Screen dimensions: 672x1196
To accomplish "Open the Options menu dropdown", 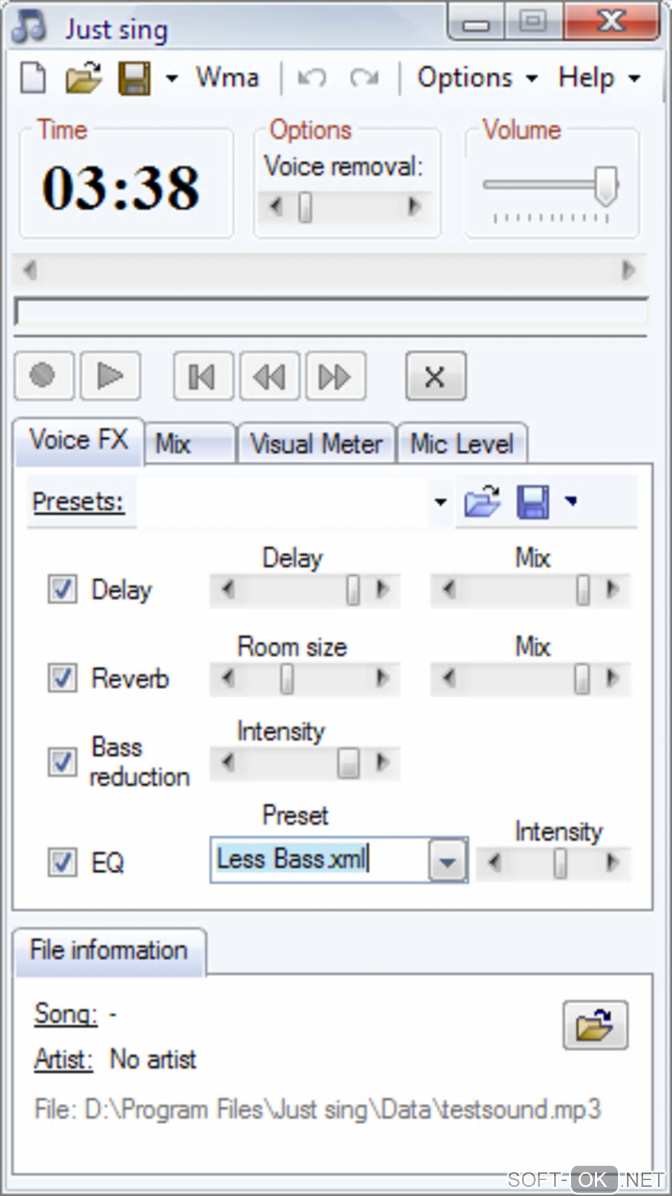I will pos(477,78).
